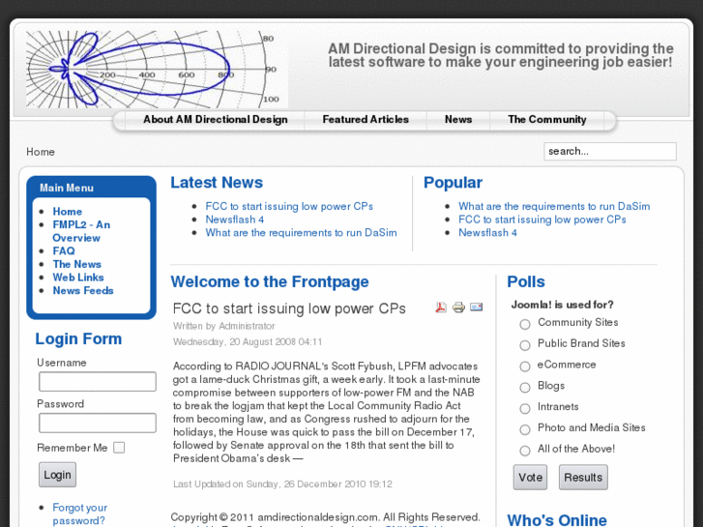Open FAQ in the Main Menu
This screenshot has width=703, height=527.
(64, 250)
